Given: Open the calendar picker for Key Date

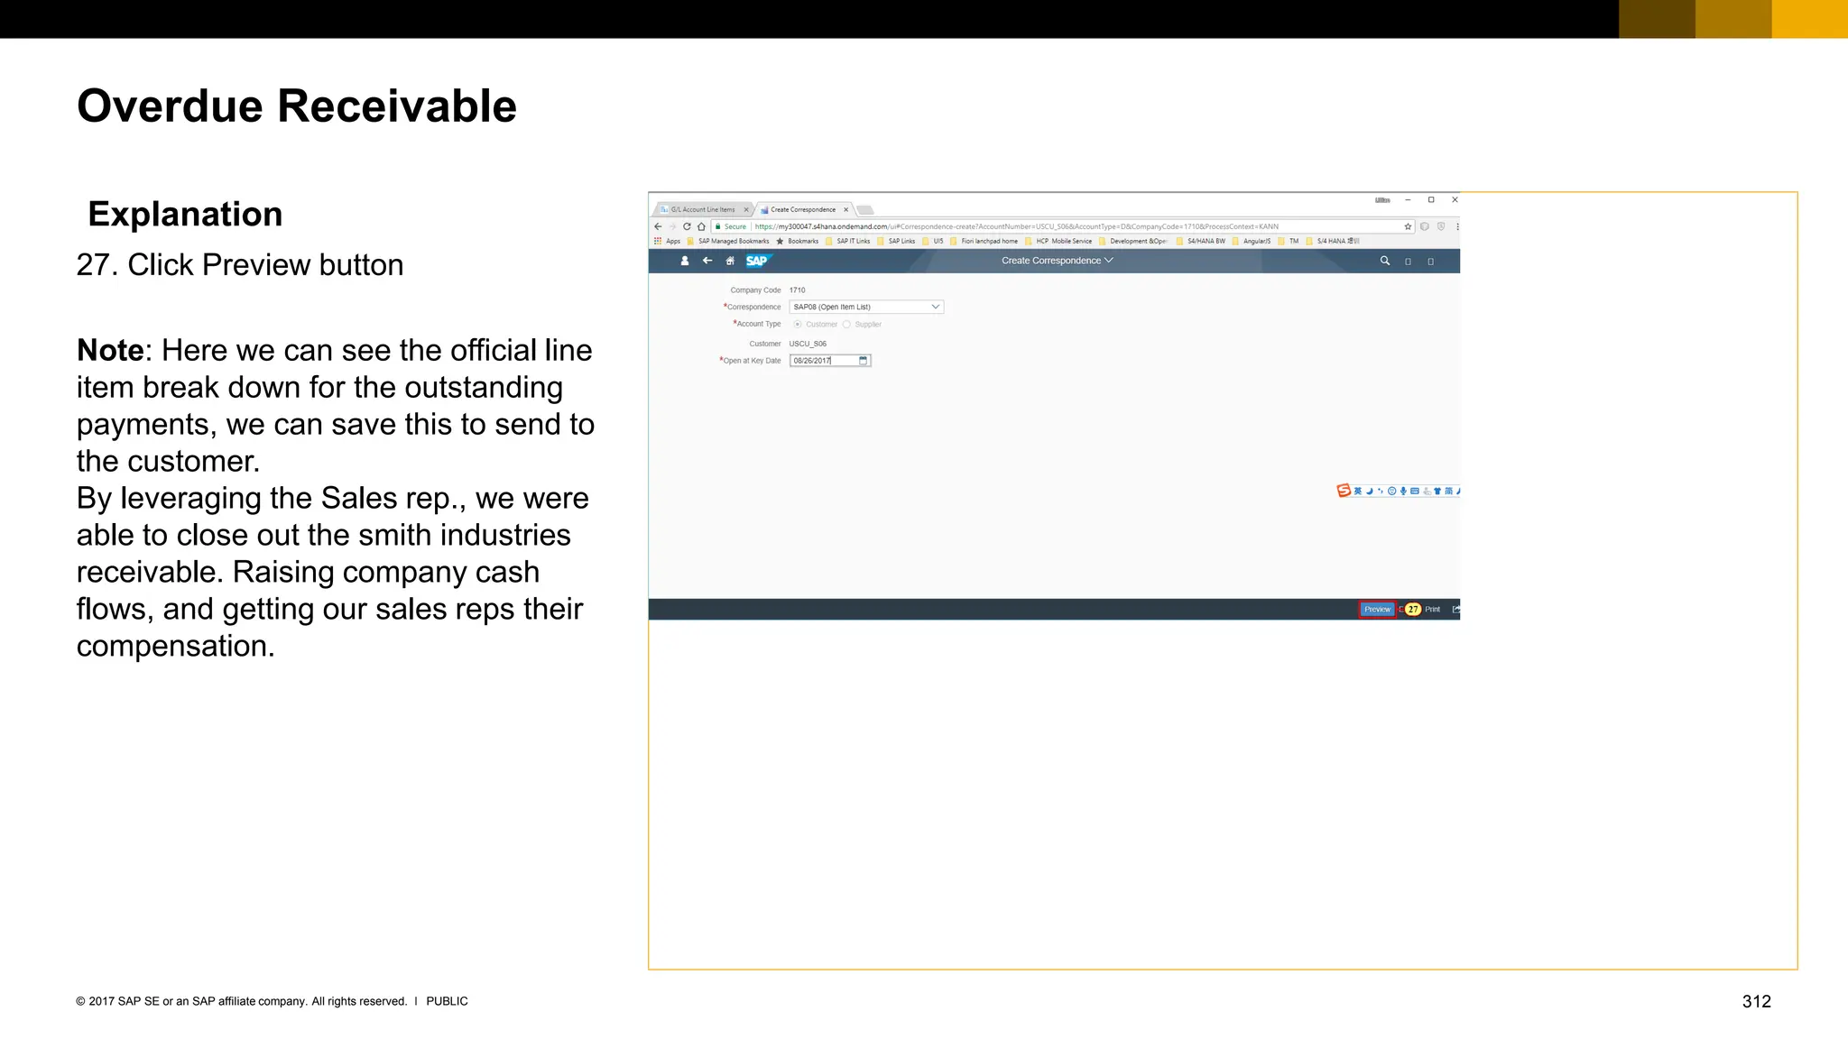Looking at the screenshot, I should pos(864,361).
